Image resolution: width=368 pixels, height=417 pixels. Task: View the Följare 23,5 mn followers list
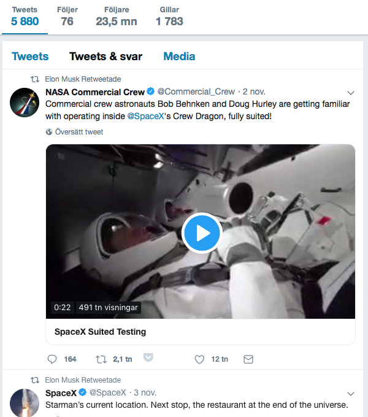[x=117, y=16]
